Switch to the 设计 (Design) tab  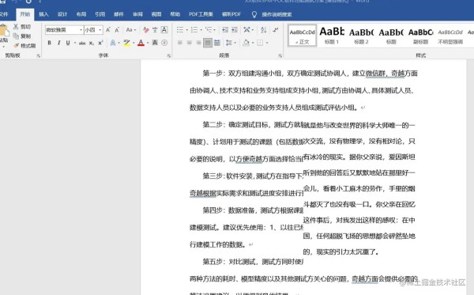click(62, 14)
